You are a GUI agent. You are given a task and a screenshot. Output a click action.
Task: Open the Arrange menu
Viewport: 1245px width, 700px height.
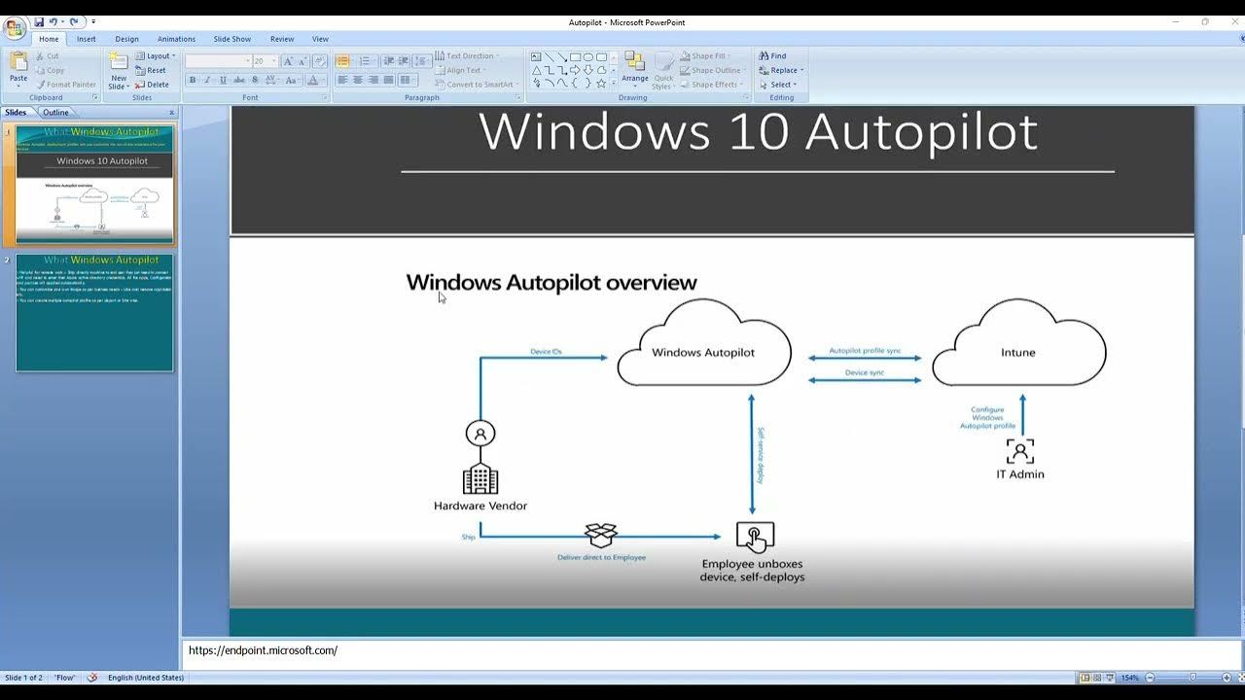[635, 70]
